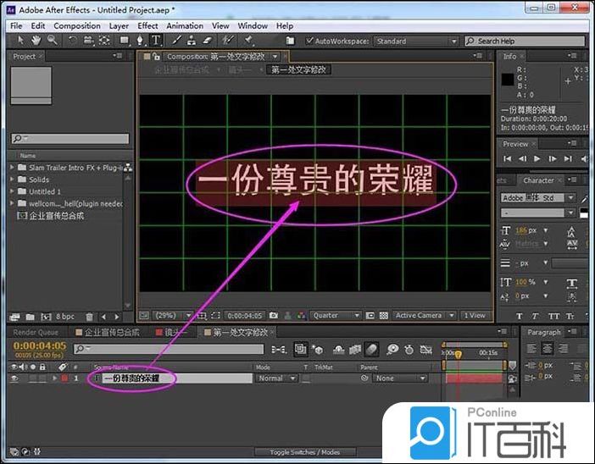Click the eyedropper icon in Character panel
The width and height of the screenshot is (595, 464).
583,198
